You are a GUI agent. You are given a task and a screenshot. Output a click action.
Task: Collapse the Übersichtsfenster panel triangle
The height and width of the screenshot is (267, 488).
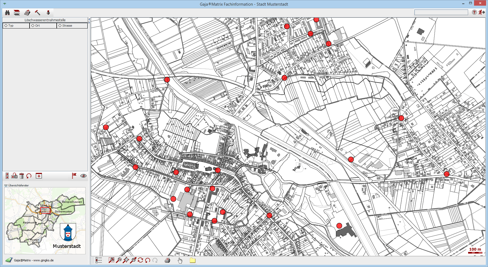6,185
